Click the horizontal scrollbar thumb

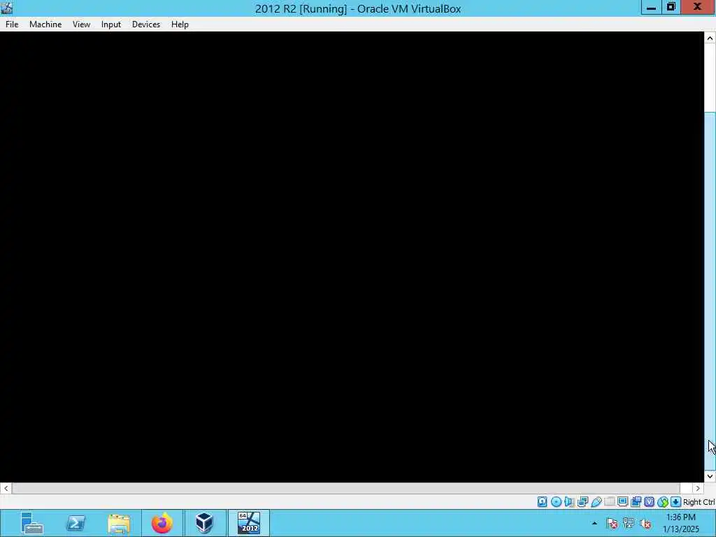(x=345, y=488)
